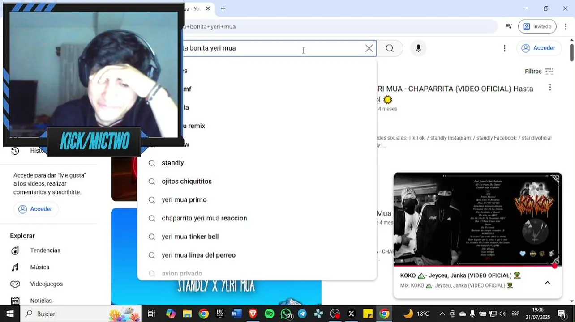Screen dimensions: 575x322
Task: Click the 18°C weather widget
Action: pyautogui.click(x=416, y=314)
